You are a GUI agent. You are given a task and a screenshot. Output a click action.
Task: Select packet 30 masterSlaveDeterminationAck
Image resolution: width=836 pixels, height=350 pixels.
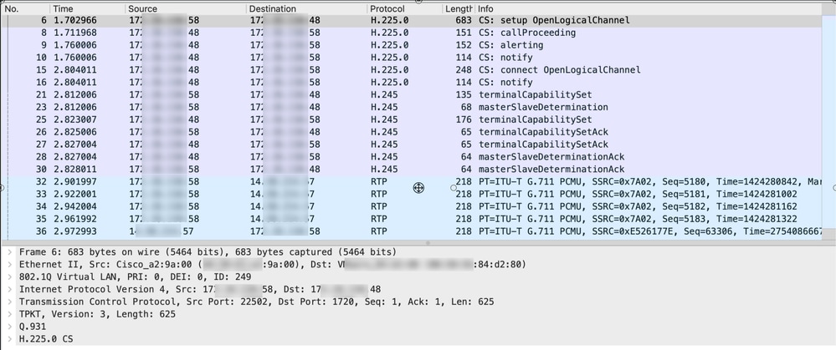(411, 170)
